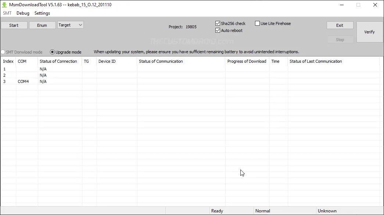Screen dimensions: 384x215
Task: Click the Start button
Action: tap(14, 25)
